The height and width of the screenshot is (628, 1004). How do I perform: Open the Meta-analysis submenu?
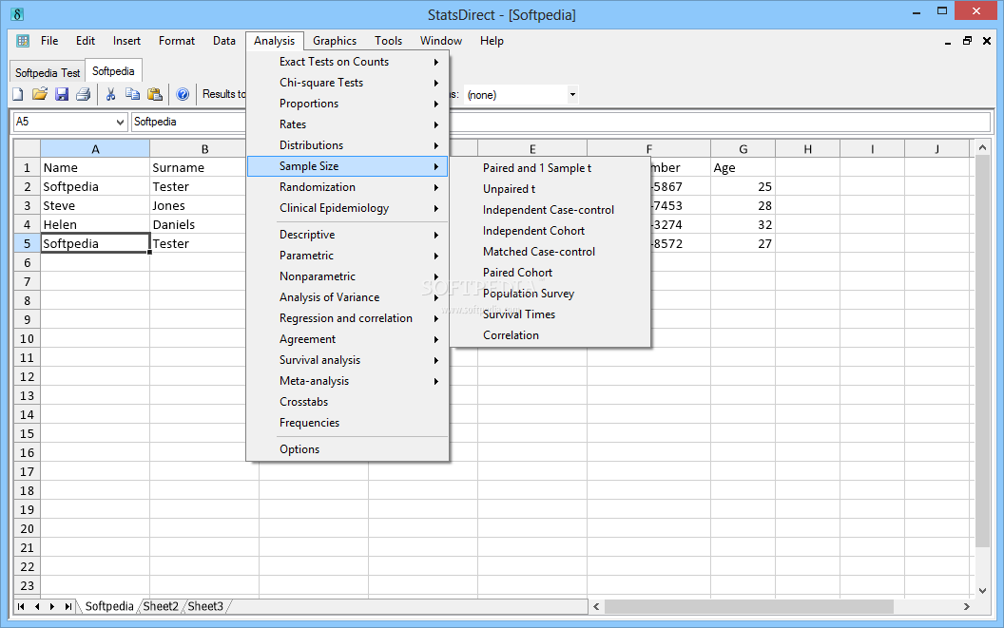point(348,381)
